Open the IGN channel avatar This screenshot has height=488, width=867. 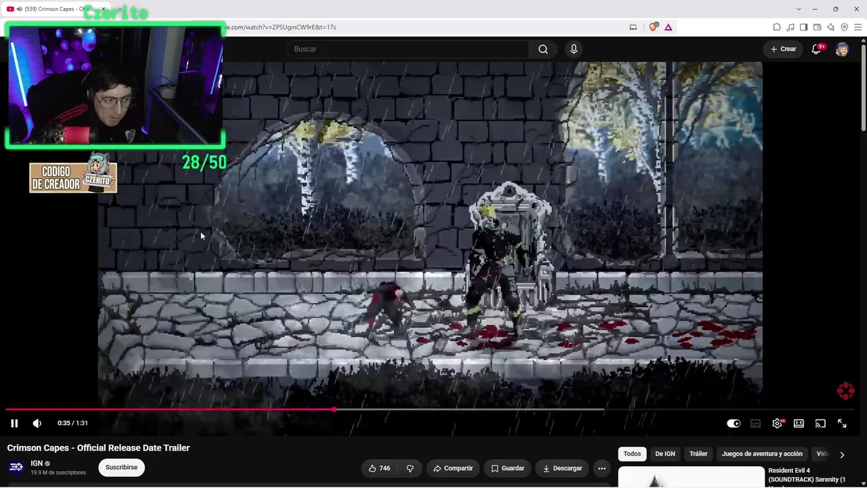[16, 467]
